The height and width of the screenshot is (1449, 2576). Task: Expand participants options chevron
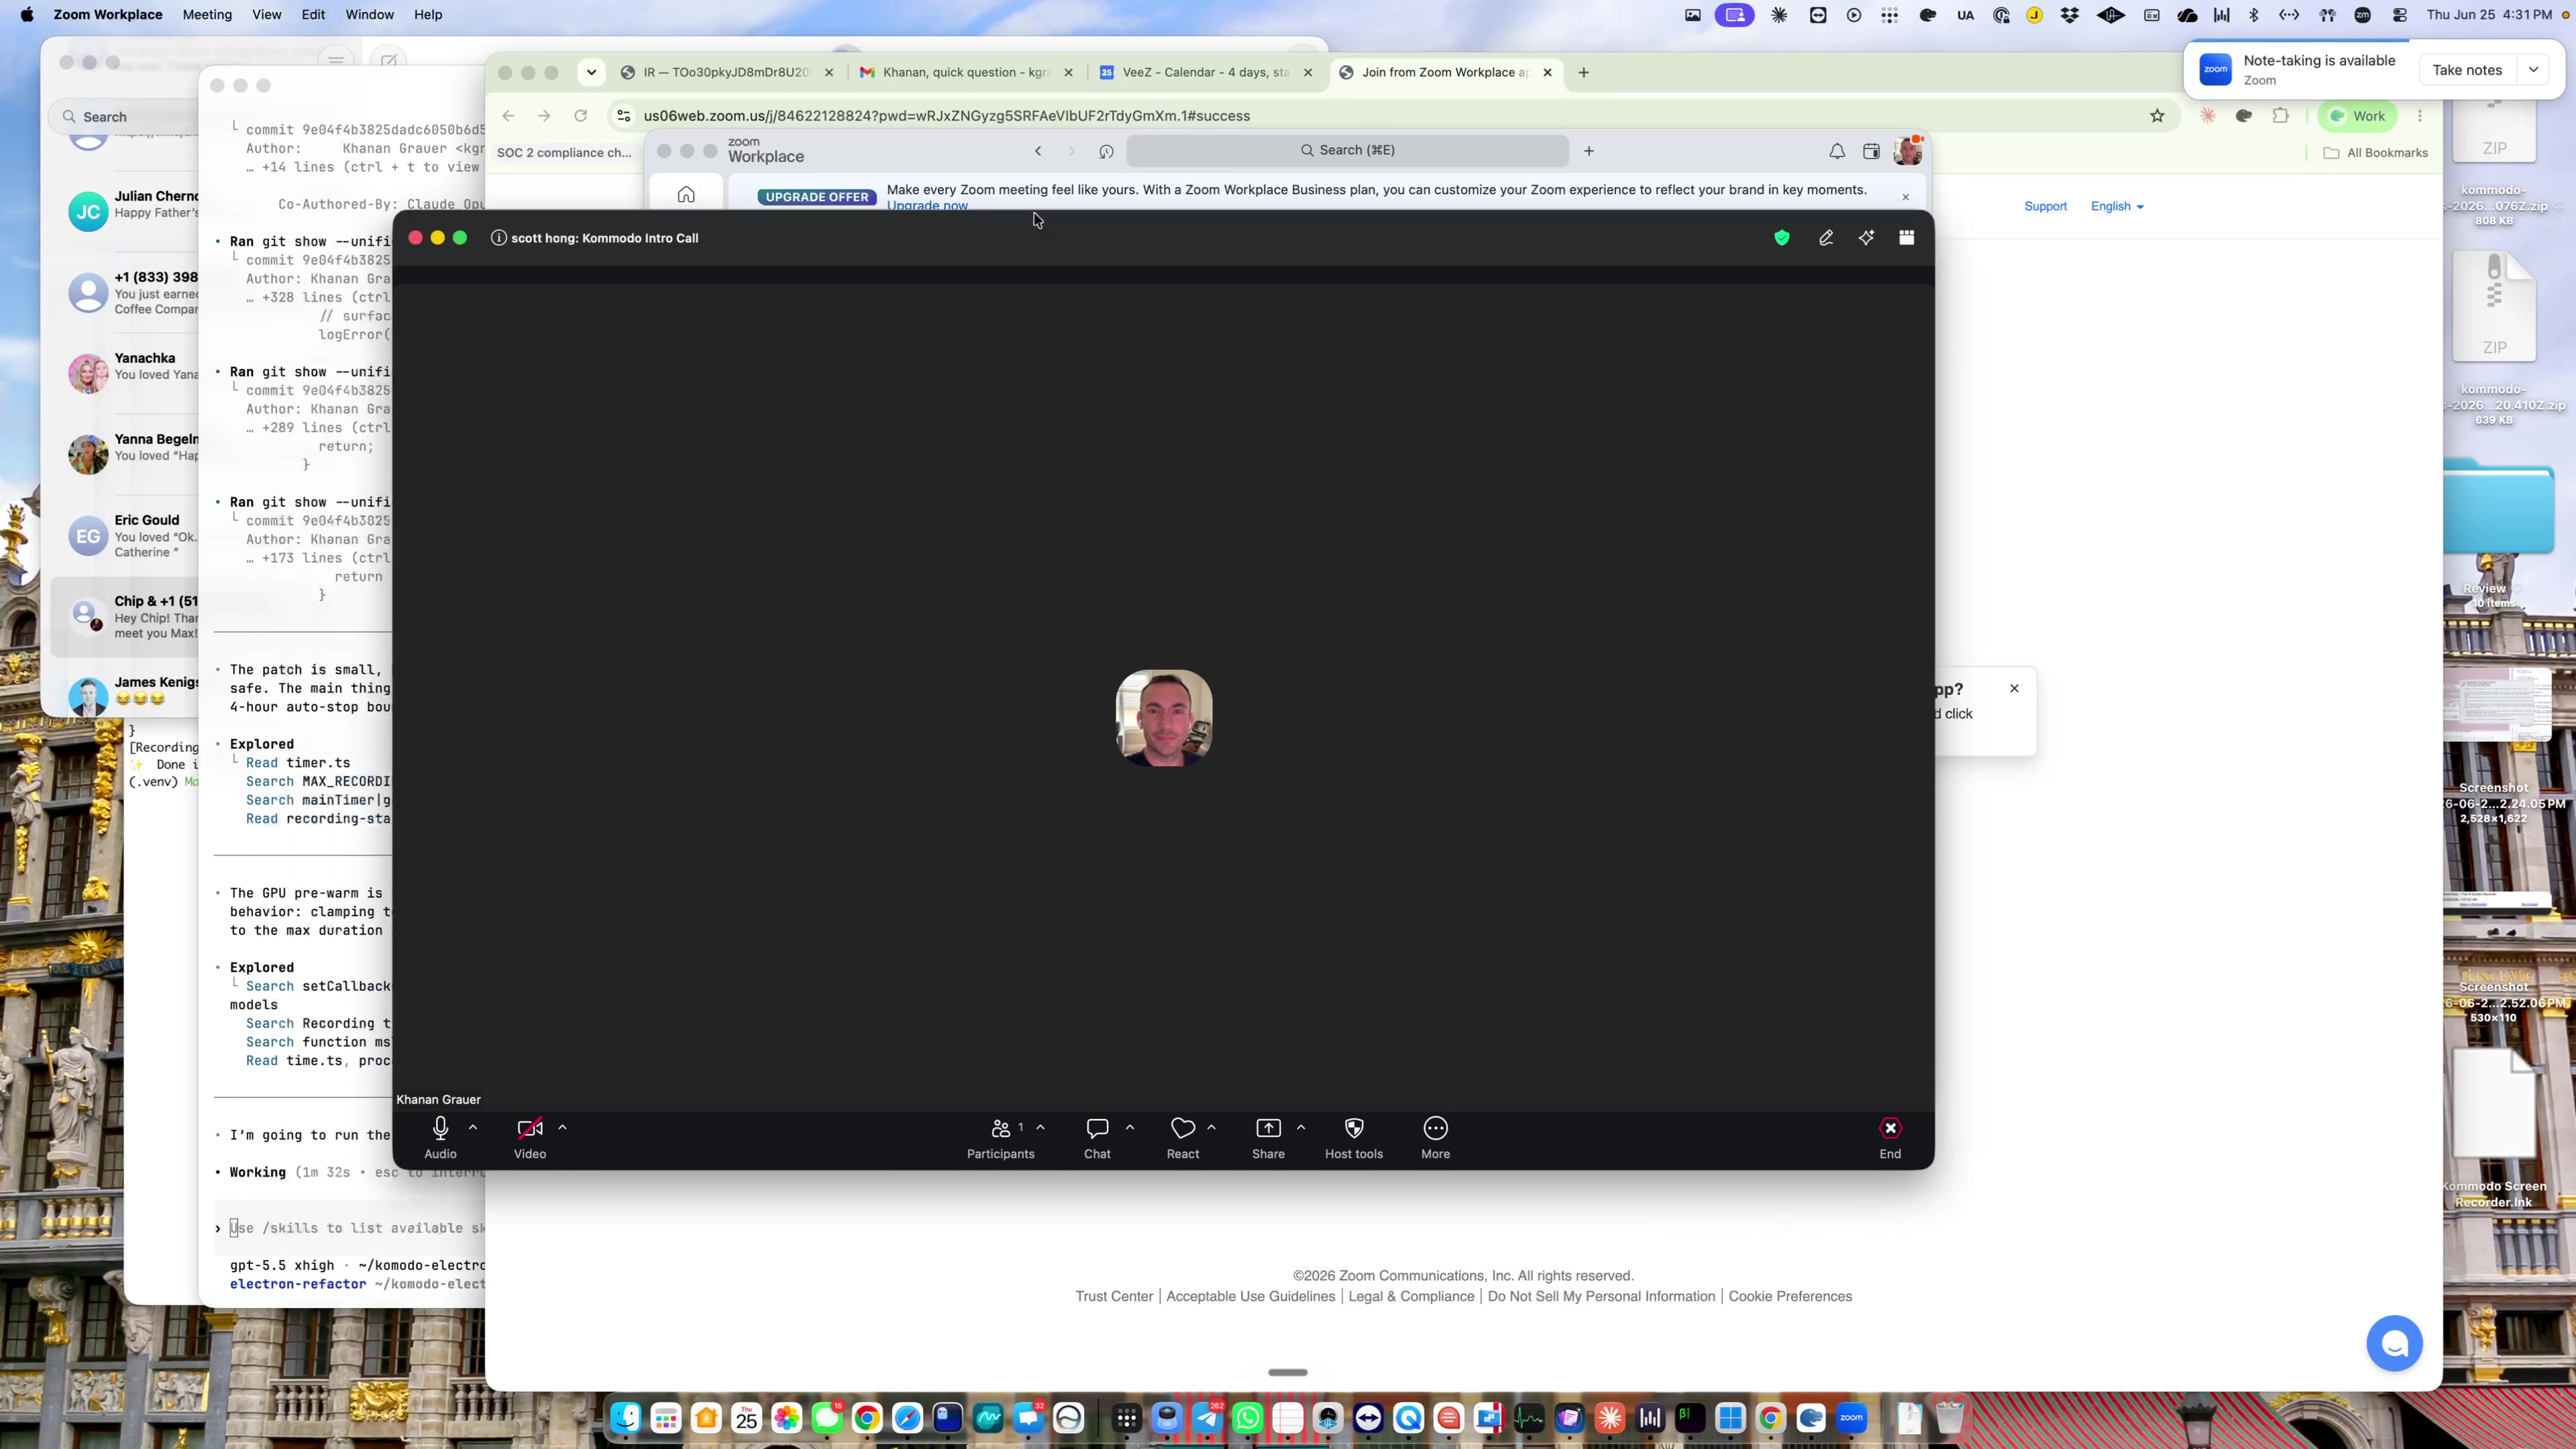point(1040,1127)
